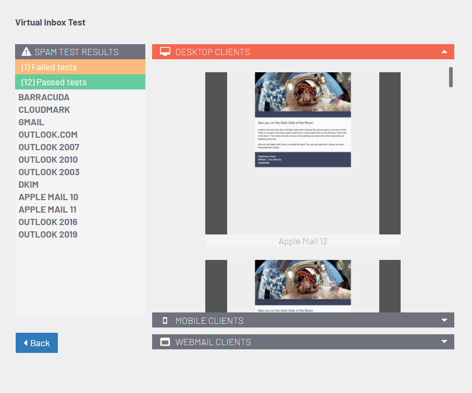
Task: Select APPLE MAIL 11 in passed tests
Action: click(47, 209)
